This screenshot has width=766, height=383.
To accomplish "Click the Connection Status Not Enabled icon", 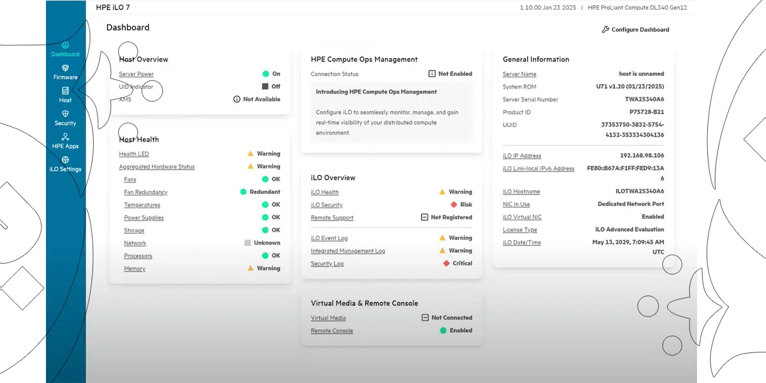I will click(x=432, y=74).
